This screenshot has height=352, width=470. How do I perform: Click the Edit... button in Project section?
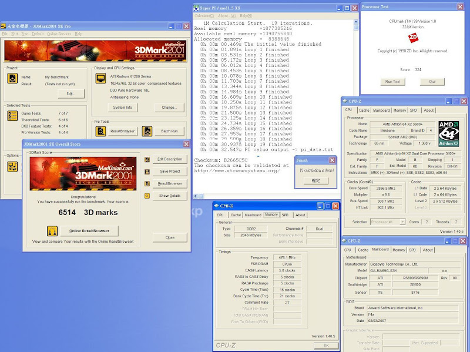click(71, 93)
